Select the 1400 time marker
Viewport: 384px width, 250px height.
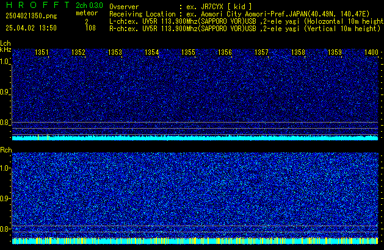372,52
